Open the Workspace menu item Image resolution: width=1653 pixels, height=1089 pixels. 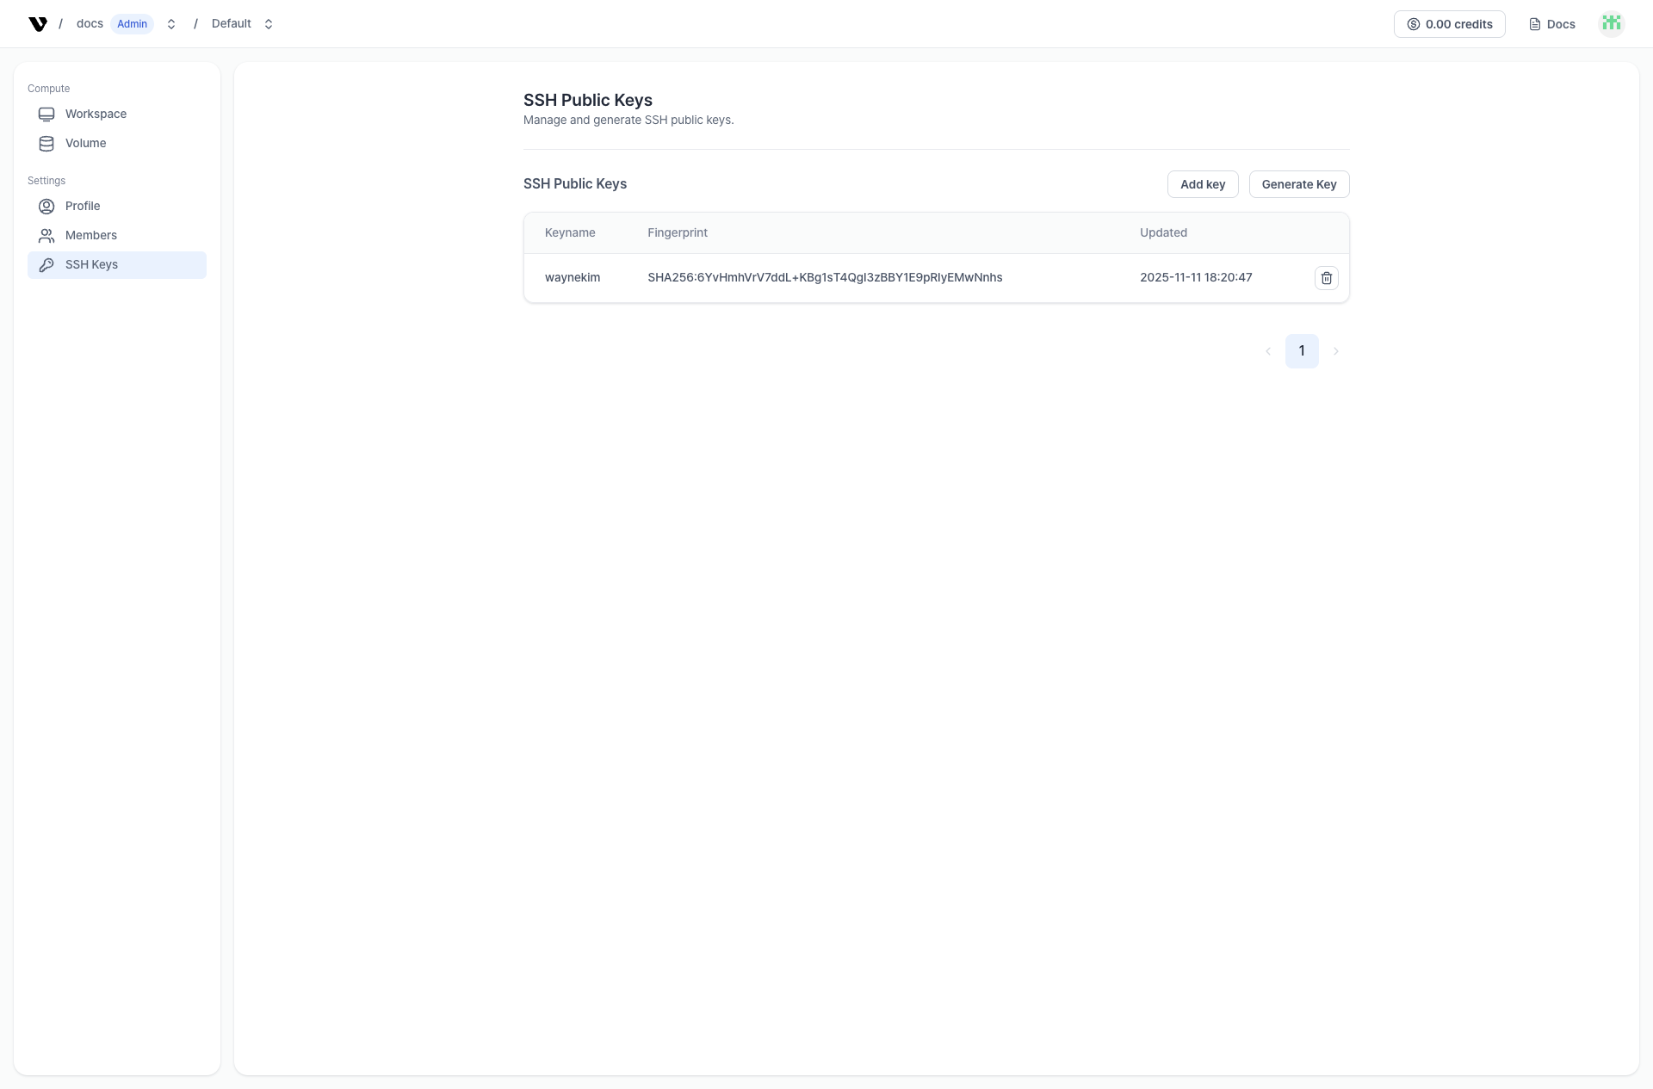click(x=96, y=114)
